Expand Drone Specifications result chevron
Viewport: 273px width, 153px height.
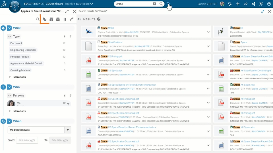(x=208, y=46)
